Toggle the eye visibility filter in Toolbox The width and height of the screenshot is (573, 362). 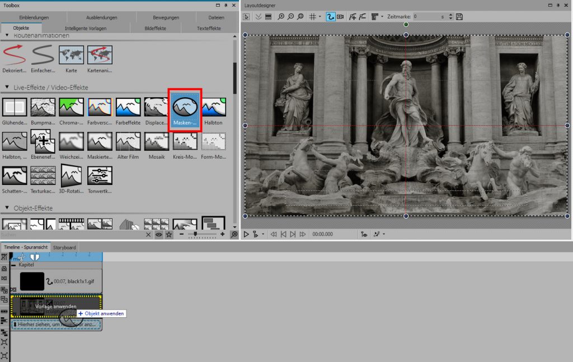159,235
